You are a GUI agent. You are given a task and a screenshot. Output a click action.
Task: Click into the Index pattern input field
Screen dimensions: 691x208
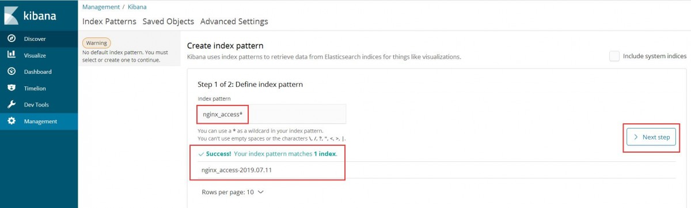click(x=272, y=114)
